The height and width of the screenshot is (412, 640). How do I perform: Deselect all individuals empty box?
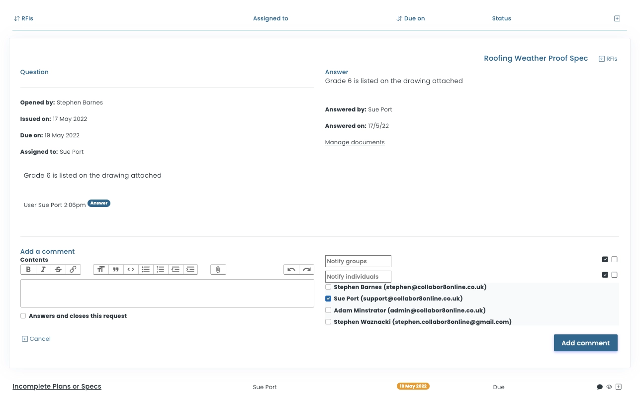pyautogui.click(x=615, y=275)
